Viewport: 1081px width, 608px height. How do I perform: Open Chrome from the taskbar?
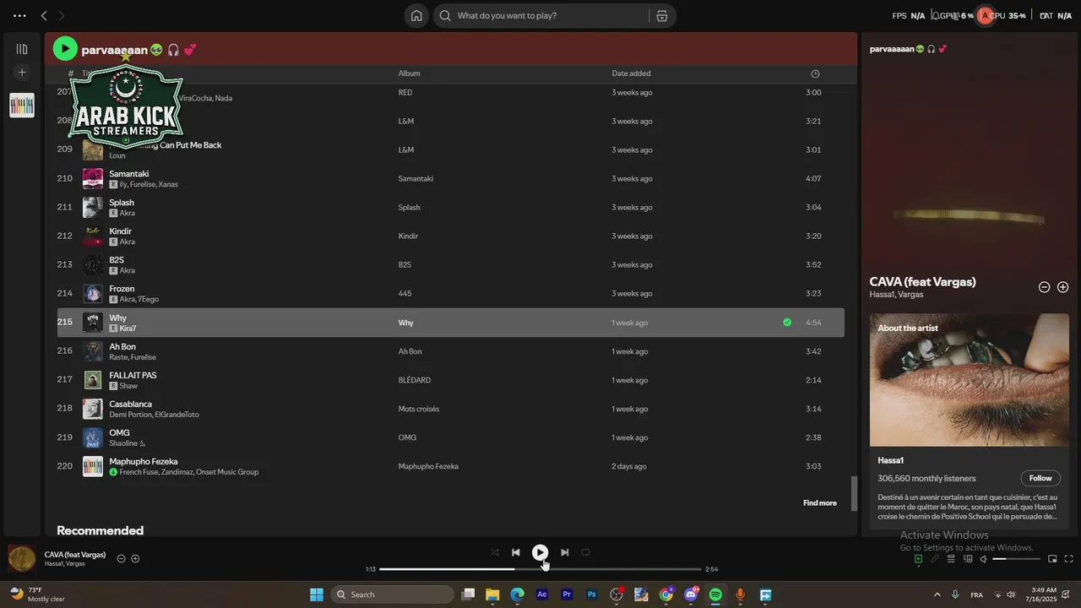[666, 594]
